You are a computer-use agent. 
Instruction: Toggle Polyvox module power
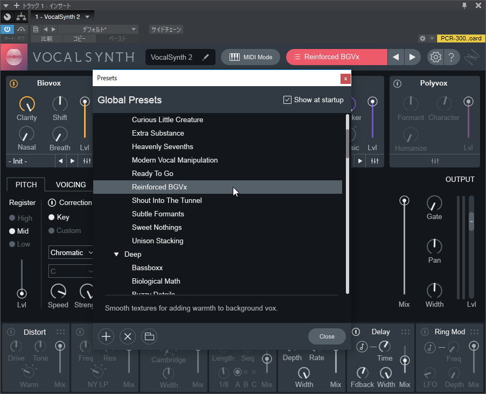click(x=397, y=83)
